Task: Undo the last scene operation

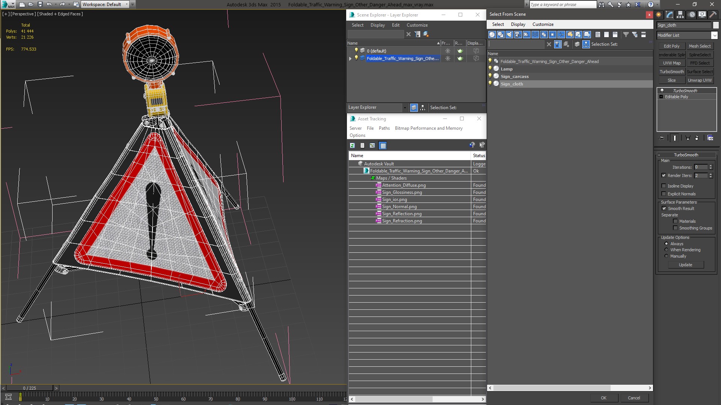Action: click(49, 4)
